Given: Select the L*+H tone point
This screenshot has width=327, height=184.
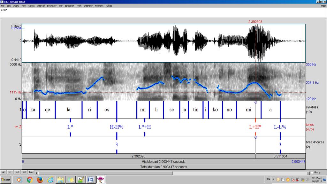Looking at the screenshot, I should [x=145, y=127].
